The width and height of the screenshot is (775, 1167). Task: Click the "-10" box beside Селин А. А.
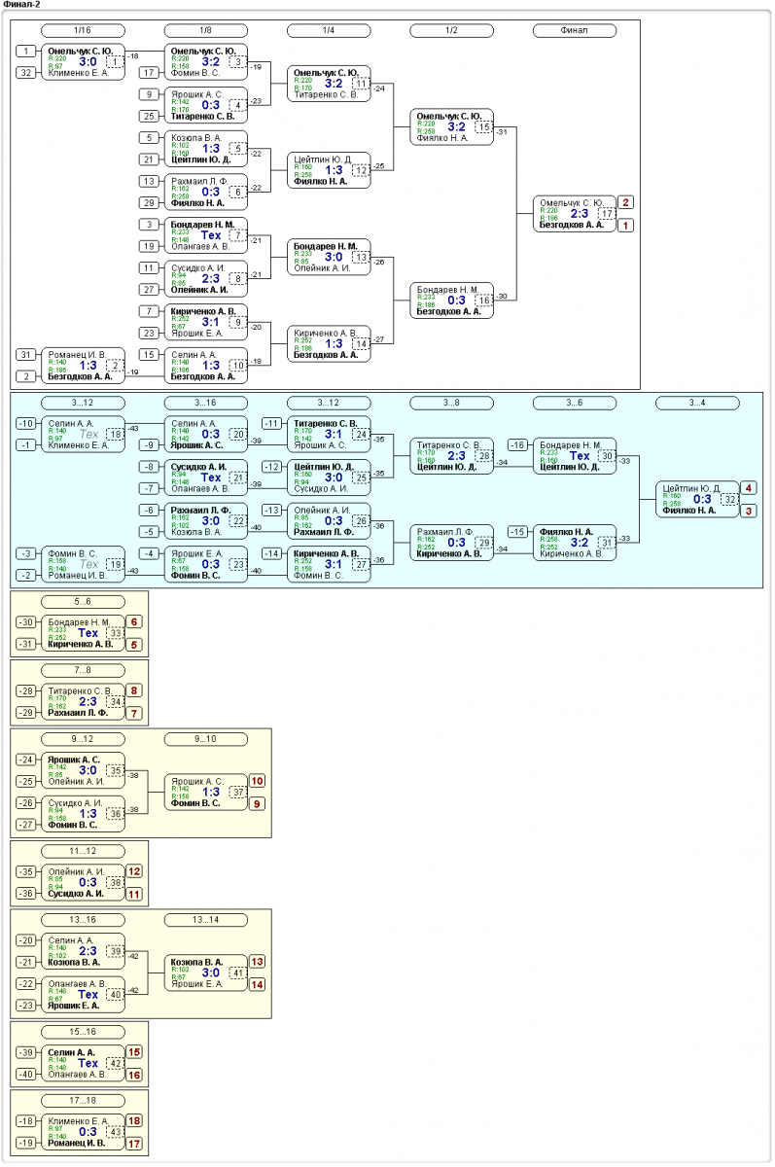pyautogui.click(x=27, y=423)
